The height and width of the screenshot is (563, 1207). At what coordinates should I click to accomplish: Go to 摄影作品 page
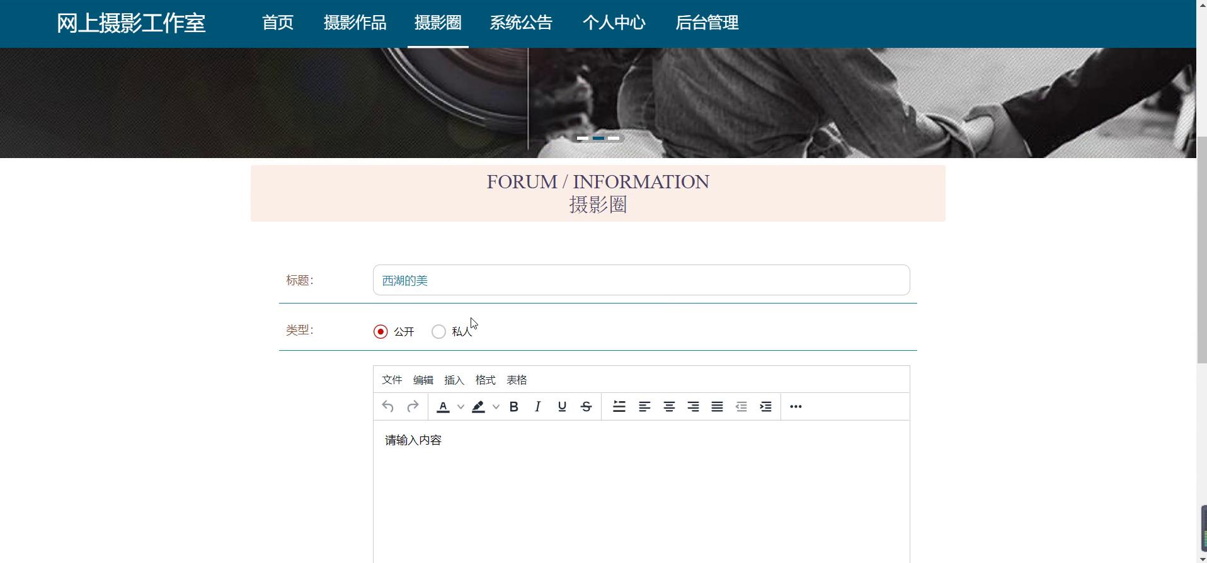pos(355,23)
